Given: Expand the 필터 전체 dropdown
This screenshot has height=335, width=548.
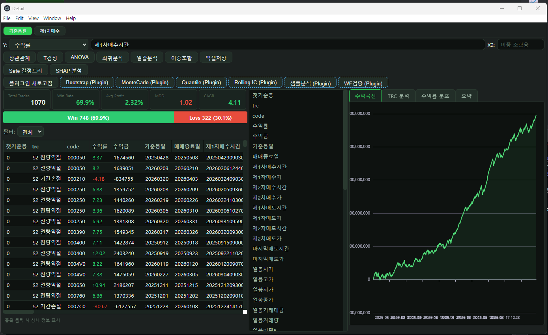Looking at the screenshot, I should coord(30,132).
